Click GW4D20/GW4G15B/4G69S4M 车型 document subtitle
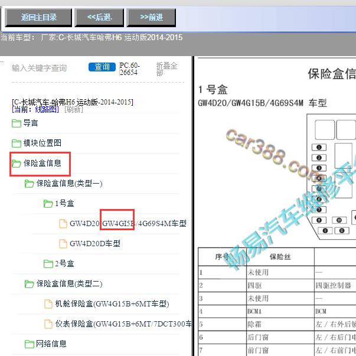 pos(263,103)
